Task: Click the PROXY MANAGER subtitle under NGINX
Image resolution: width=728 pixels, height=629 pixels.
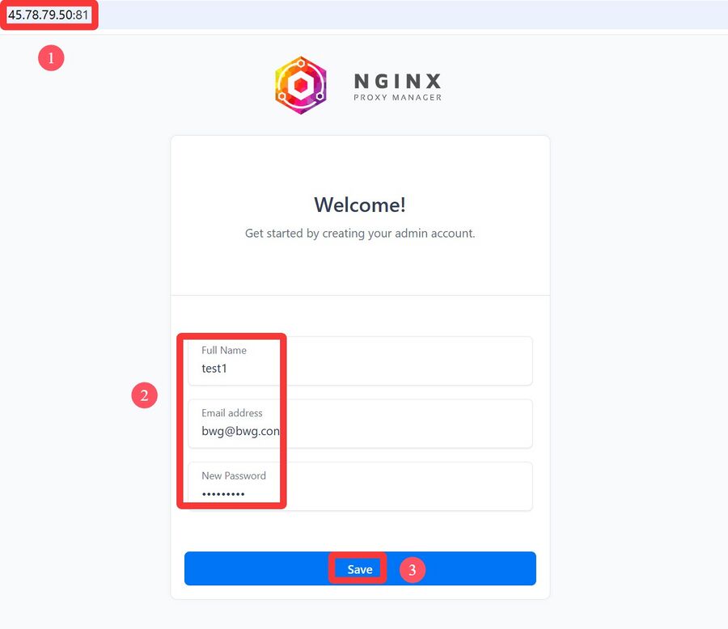Action: (x=397, y=98)
